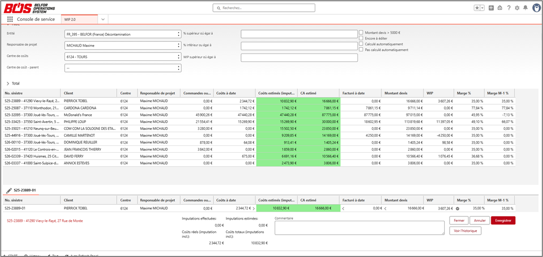Open the Trailhead guidance icon
This screenshot has height=257, width=543.
click(x=500, y=8)
